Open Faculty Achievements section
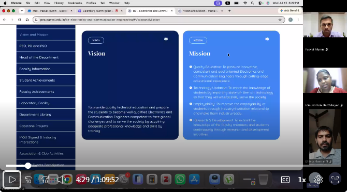The width and height of the screenshot is (347, 192). (x=46, y=91)
